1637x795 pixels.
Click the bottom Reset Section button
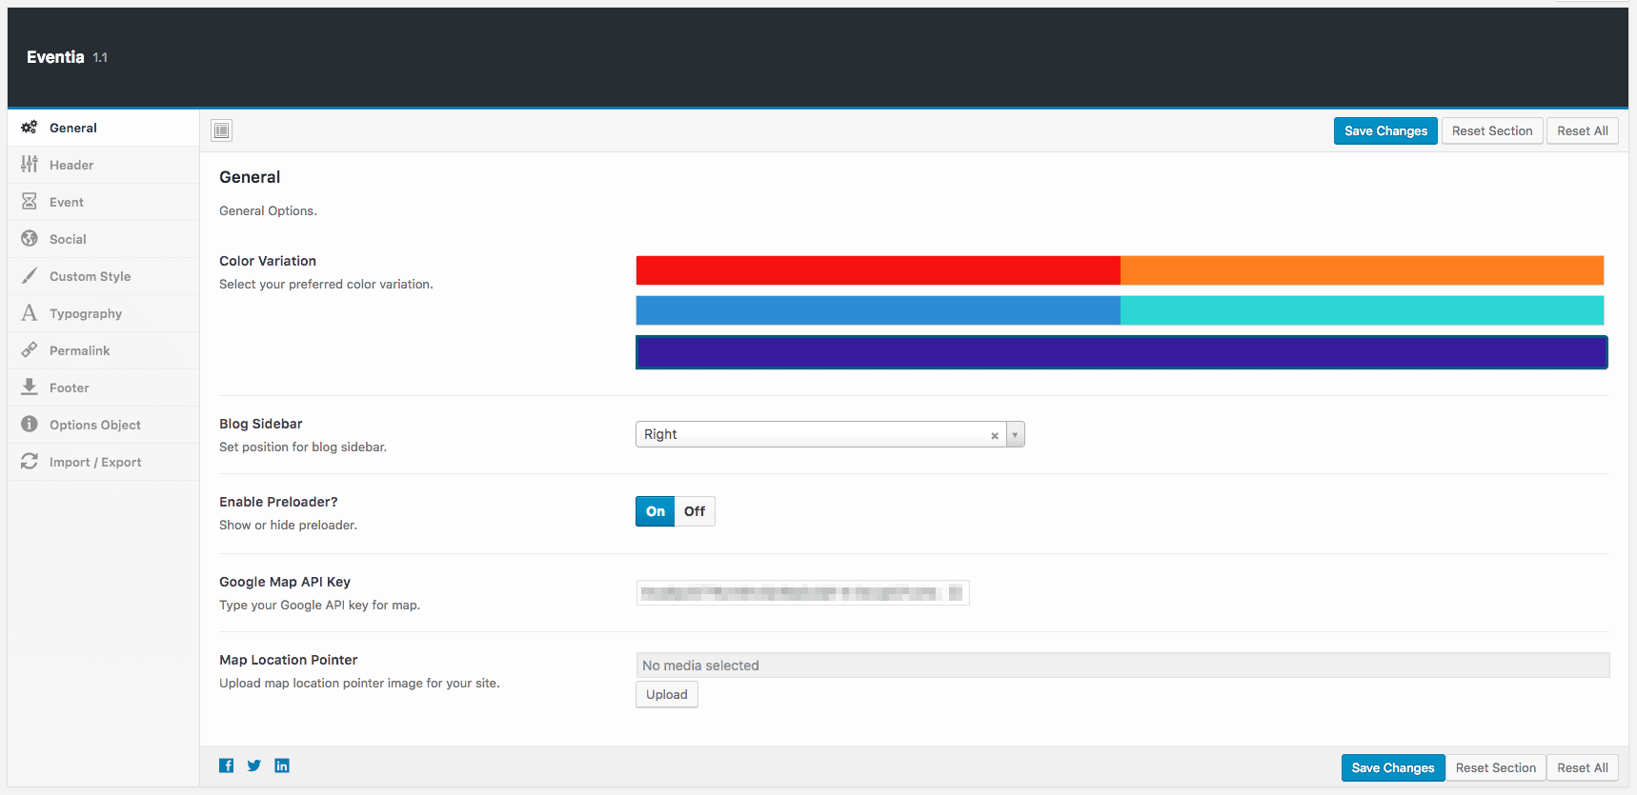(1495, 767)
